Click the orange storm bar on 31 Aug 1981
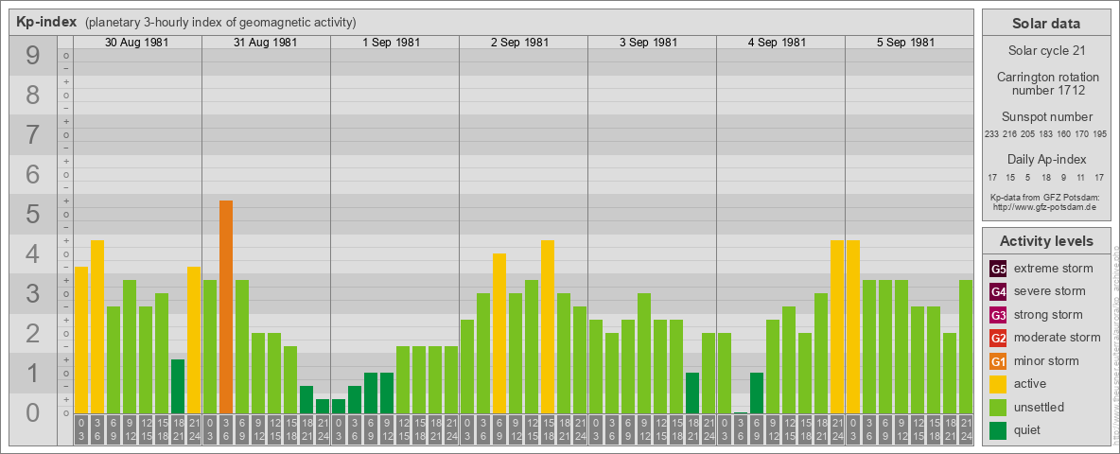This screenshot has height=454, width=1120. pyautogui.click(x=226, y=307)
